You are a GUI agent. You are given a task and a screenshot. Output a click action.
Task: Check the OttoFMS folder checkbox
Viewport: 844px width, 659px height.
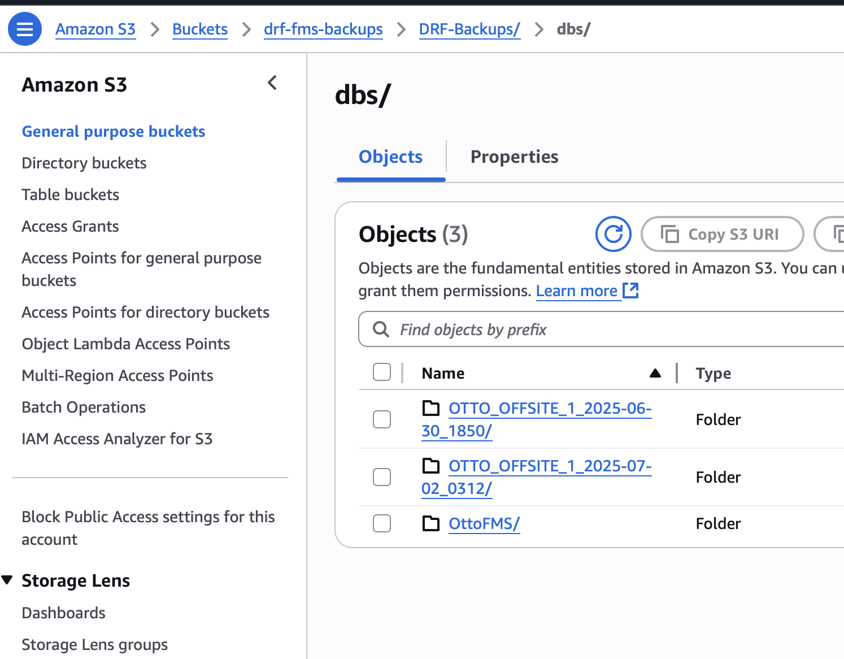tap(382, 523)
